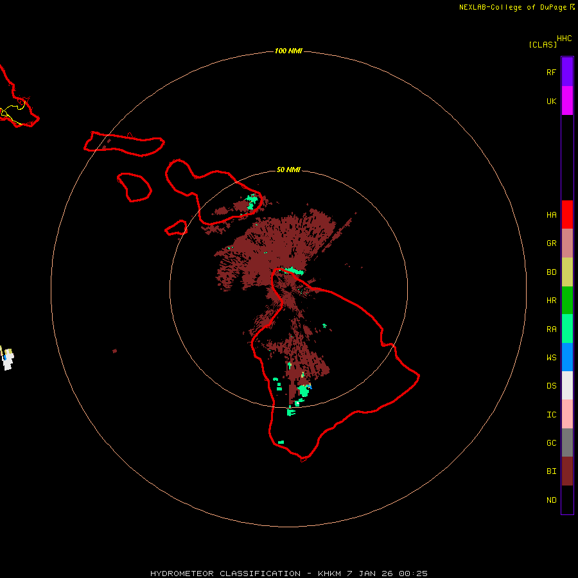Click the RA legend label
Viewport: 578px width, 578px height.
coord(551,329)
